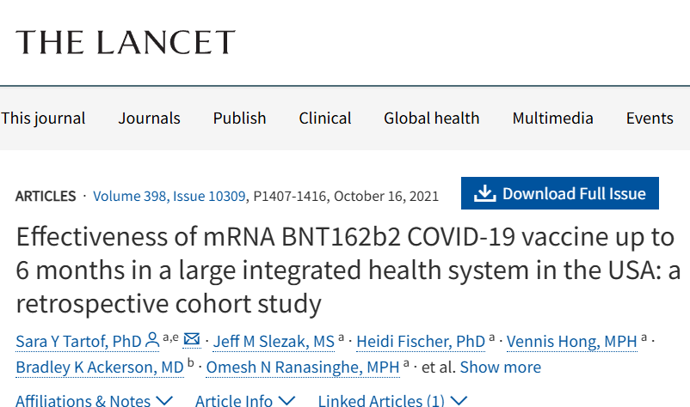Open the This journal menu
Screen dimensions: 690x407
click(43, 118)
